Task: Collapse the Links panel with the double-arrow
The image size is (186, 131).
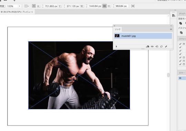Action: click(171, 26)
